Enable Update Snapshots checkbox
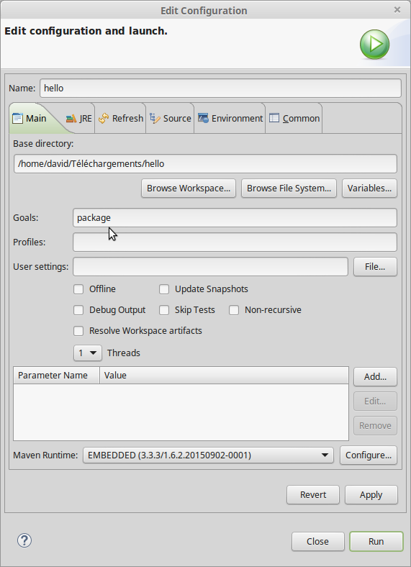This screenshot has width=411, height=567. click(x=164, y=289)
